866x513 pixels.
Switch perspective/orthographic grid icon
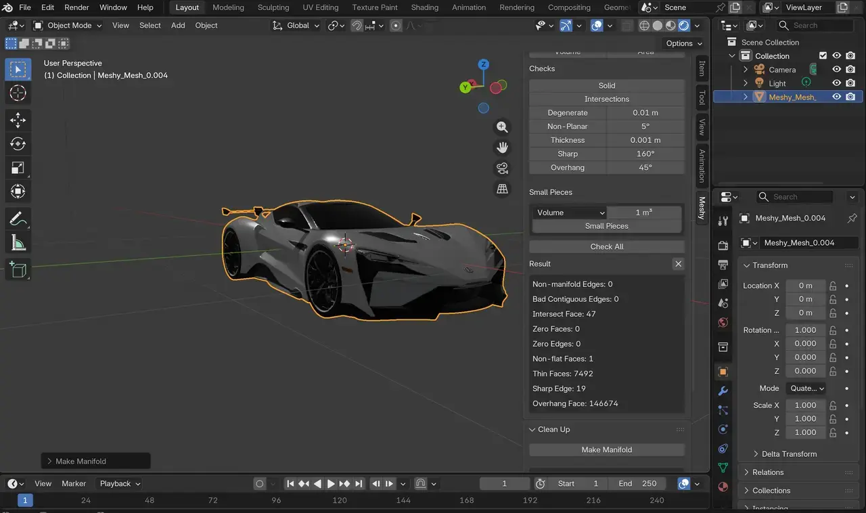pyautogui.click(x=502, y=189)
